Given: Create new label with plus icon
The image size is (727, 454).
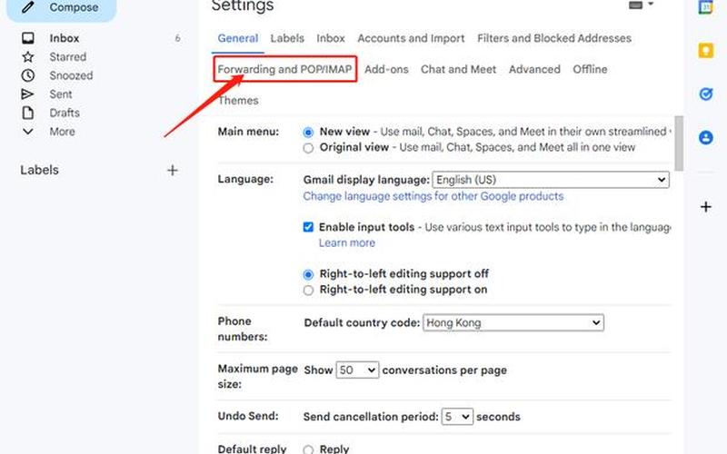Looking at the screenshot, I should click(x=173, y=170).
